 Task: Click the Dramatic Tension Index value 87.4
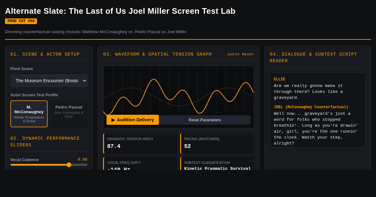(x=114, y=146)
